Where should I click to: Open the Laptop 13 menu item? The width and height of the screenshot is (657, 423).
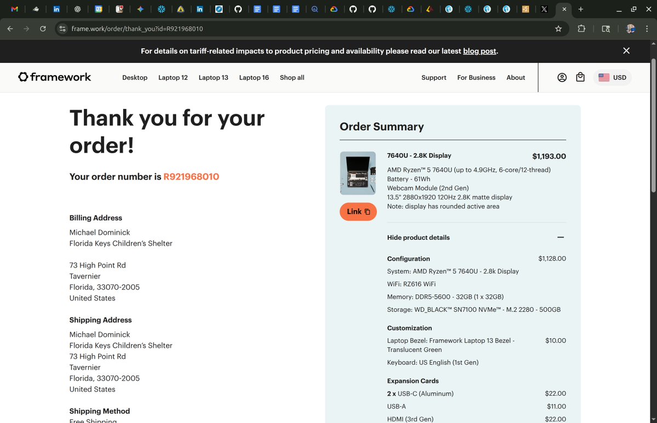point(213,77)
